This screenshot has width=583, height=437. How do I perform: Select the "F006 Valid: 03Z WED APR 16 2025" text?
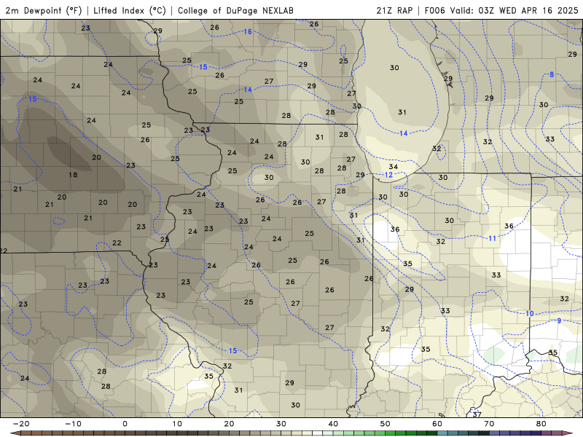(501, 10)
